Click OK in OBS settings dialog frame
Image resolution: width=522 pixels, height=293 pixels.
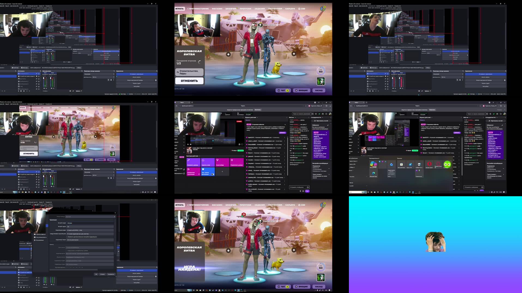(x=96, y=274)
